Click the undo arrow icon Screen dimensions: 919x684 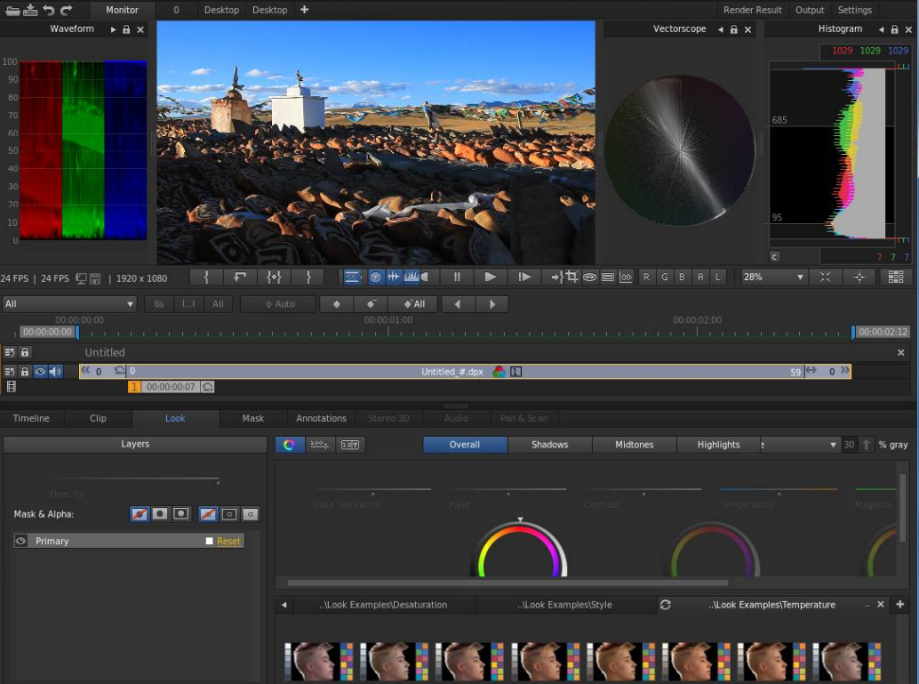(49, 10)
